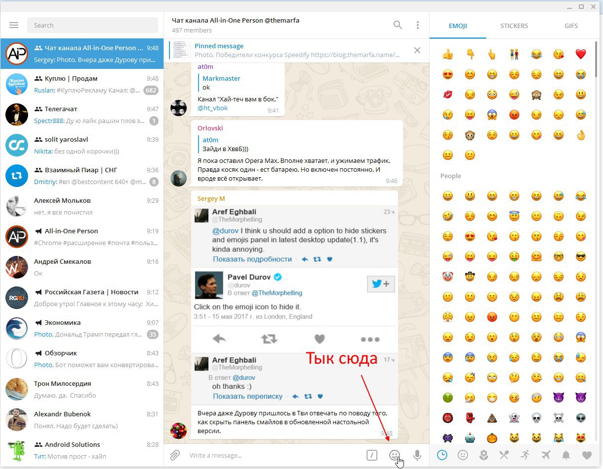Open the Android Solutions group
Image resolution: width=603 pixels, height=469 pixels.
click(82, 450)
